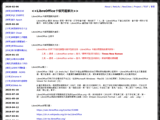Screen dimensions: 160x120
Task: Open the third article under 2025-02-20
Action: (16, 37)
